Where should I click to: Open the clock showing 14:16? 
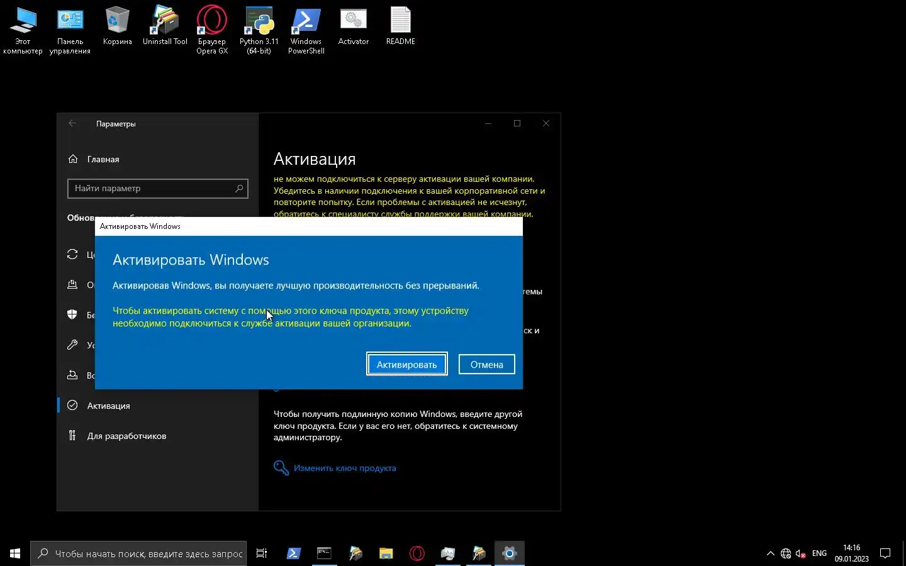[x=852, y=553]
